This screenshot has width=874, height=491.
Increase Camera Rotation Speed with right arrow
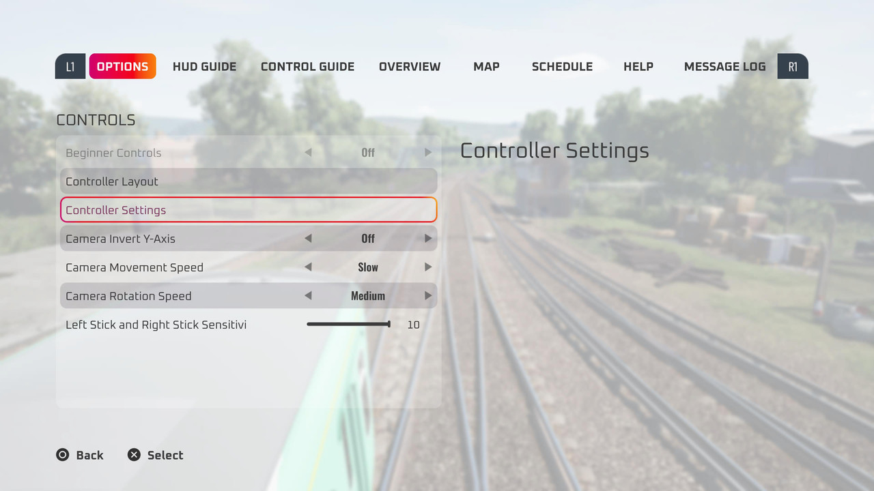click(428, 296)
